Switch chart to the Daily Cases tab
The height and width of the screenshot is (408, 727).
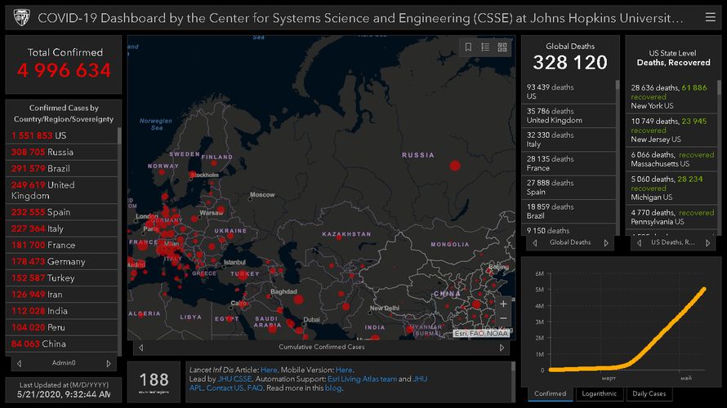click(649, 393)
